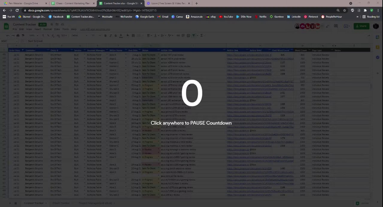Undo the last action in Sheets toolbar
Viewport: 383px width, 207px height.
coord(8,35)
